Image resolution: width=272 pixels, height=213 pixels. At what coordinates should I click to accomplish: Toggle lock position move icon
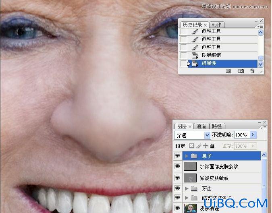click(x=205, y=146)
